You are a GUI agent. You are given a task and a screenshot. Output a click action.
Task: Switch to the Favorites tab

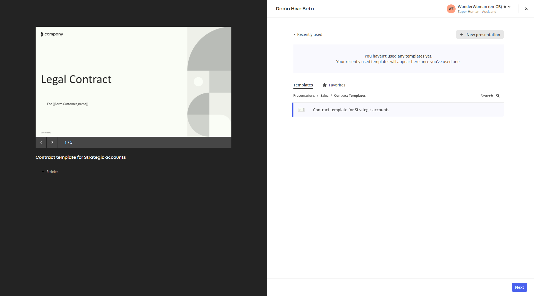334,85
